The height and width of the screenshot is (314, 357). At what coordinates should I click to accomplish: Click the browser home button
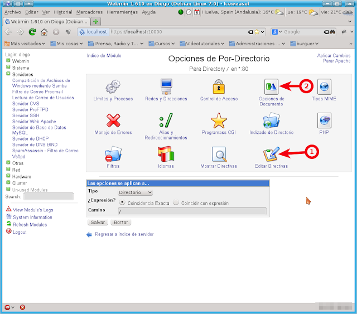44,32
